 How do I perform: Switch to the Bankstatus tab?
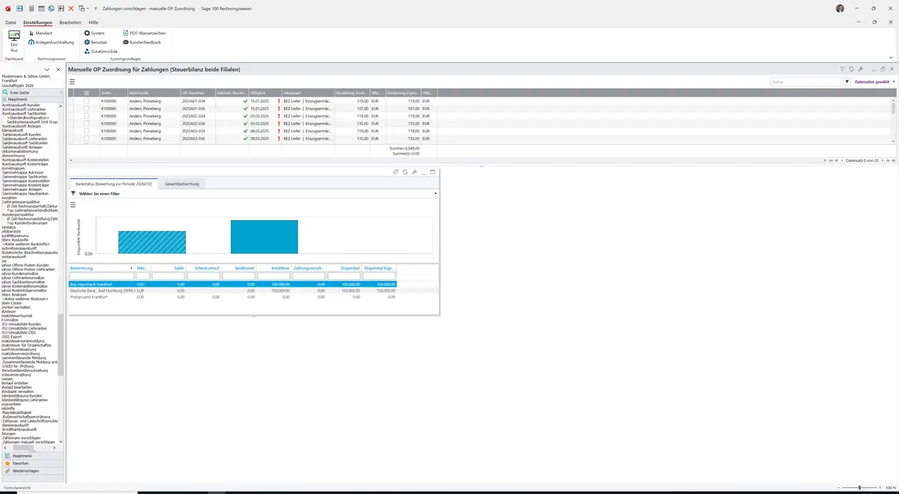click(113, 183)
